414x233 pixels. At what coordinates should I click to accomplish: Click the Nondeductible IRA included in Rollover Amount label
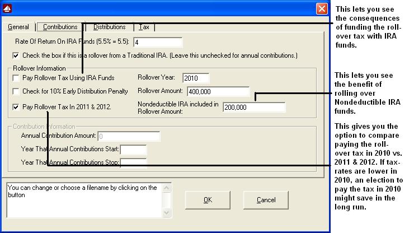pyautogui.click(x=178, y=108)
